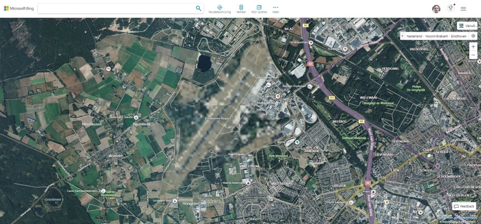Open the user profile avatar
The image size is (481, 224).
click(437, 9)
